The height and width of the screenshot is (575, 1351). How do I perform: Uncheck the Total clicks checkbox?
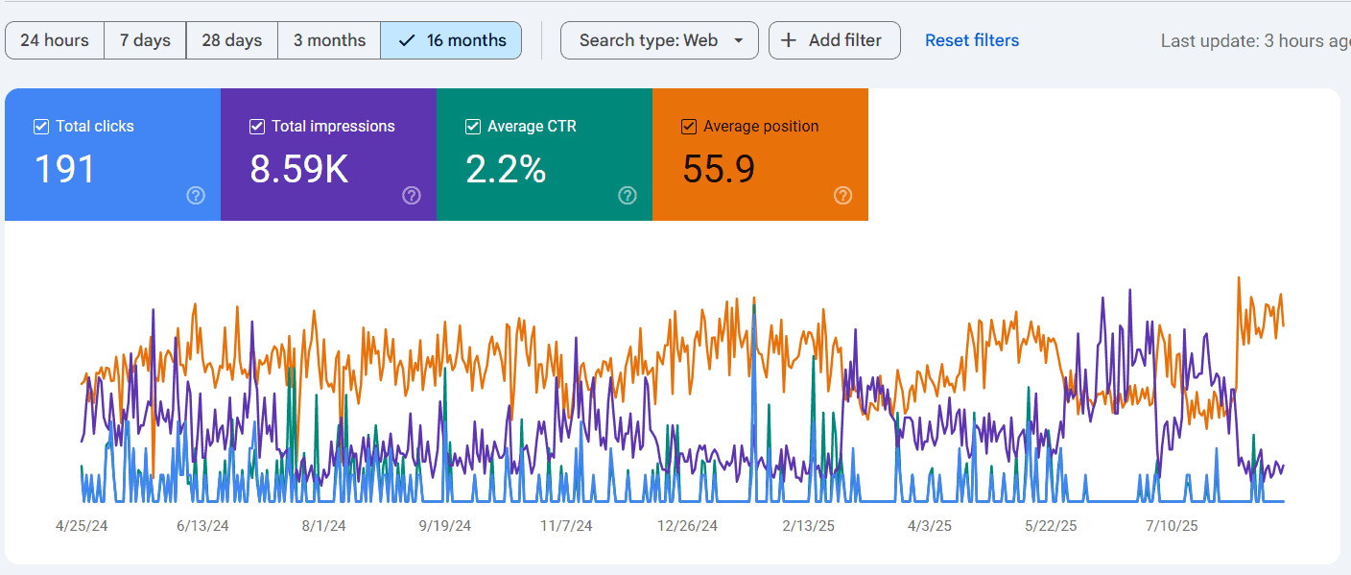pos(41,127)
